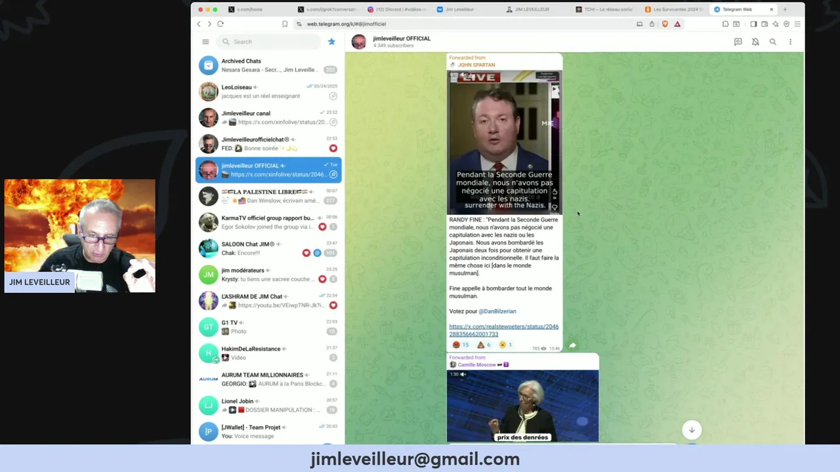Click the reaction with count 1
The width and height of the screenshot is (840, 472).
[505, 345]
